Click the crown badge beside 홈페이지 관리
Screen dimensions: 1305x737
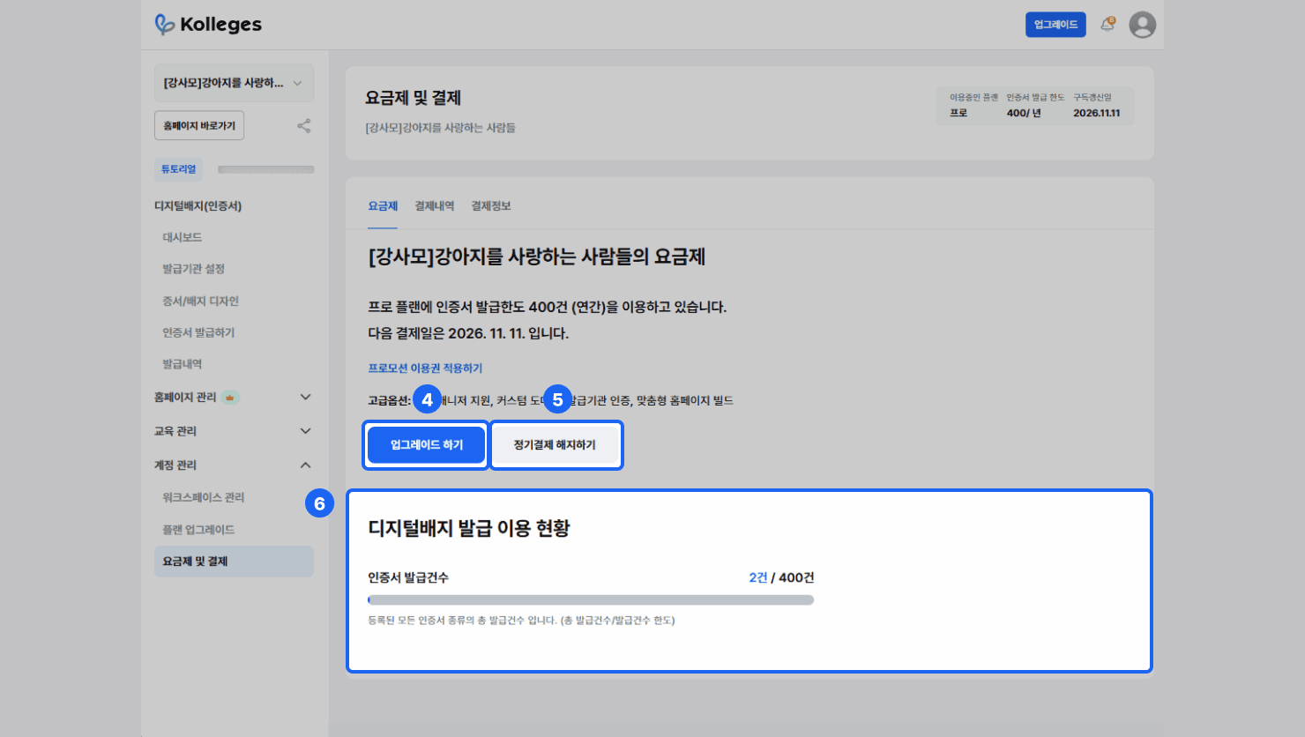(229, 398)
